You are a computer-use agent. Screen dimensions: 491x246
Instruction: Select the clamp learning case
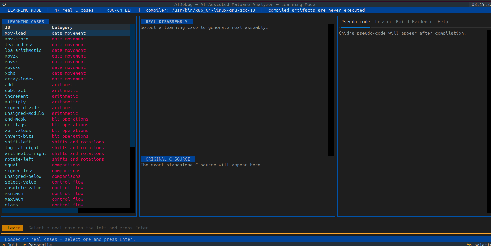66,205
